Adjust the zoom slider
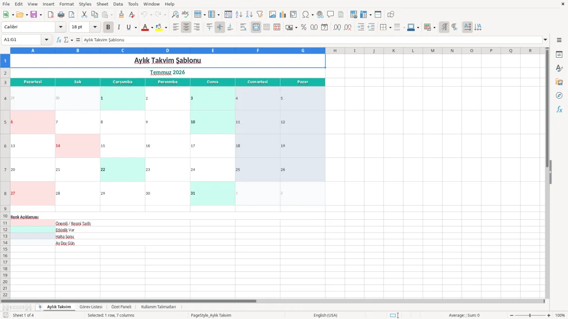Image resolution: width=568 pixels, height=319 pixels. point(530,315)
